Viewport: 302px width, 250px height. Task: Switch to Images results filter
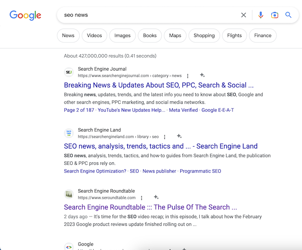click(x=123, y=36)
